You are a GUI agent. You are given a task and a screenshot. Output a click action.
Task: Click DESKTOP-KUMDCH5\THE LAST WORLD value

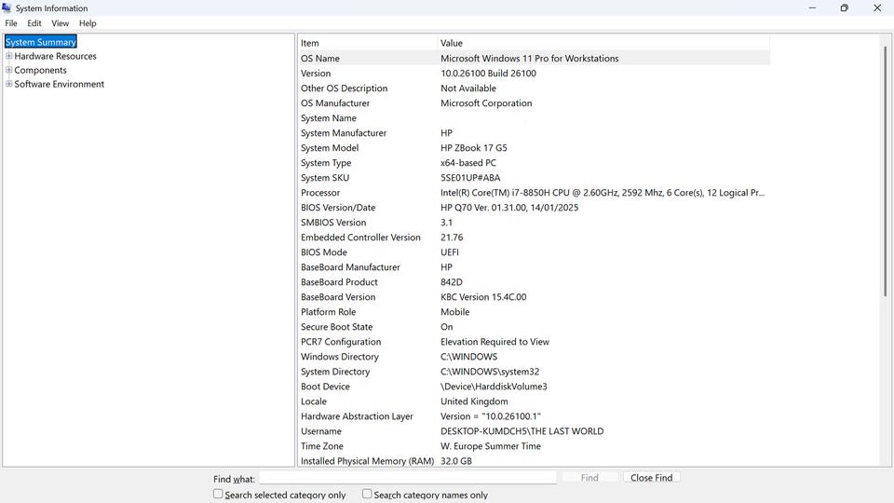click(522, 431)
